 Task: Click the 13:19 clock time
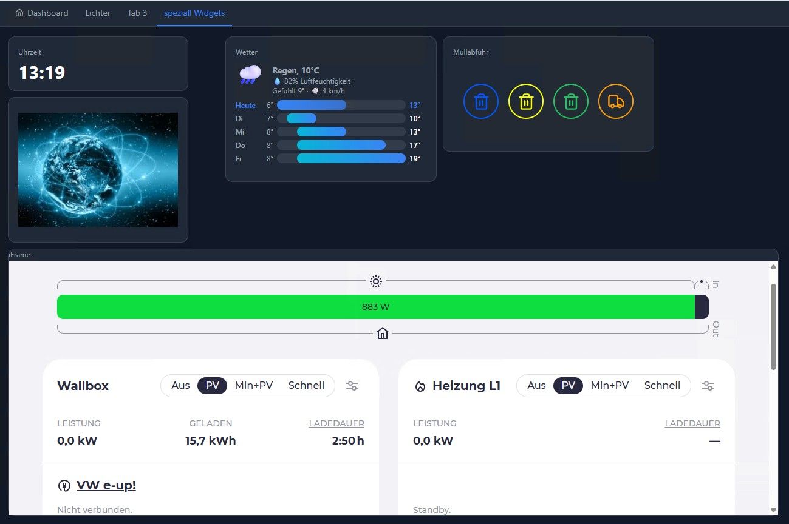(x=42, y=73)
